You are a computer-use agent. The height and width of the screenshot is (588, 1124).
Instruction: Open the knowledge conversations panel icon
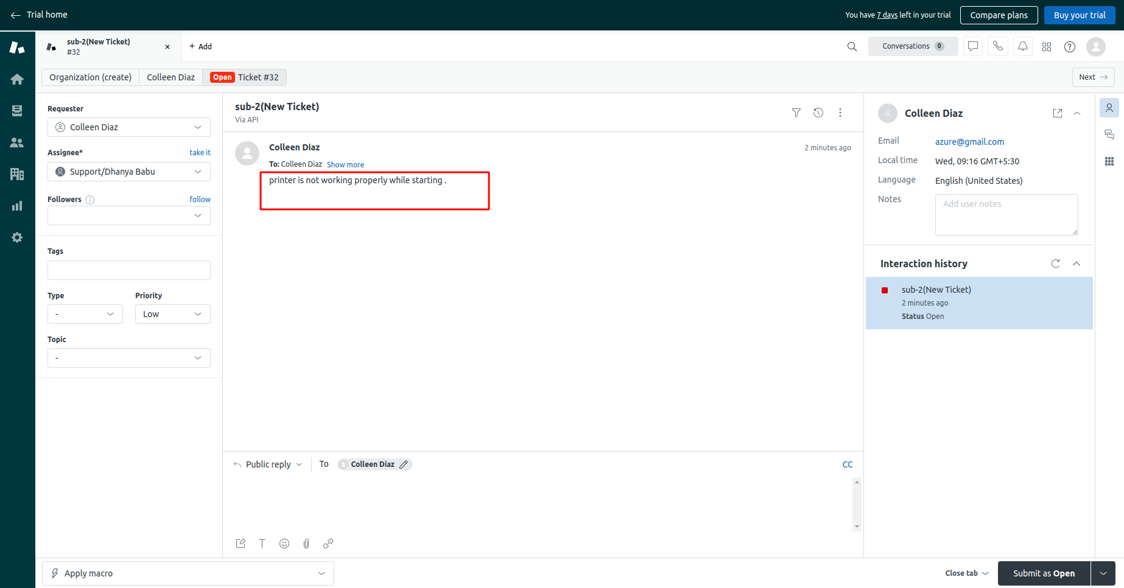[1109, 135]
